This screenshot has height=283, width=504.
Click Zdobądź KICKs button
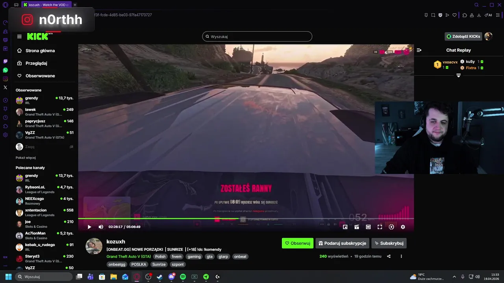coord(463,37)
